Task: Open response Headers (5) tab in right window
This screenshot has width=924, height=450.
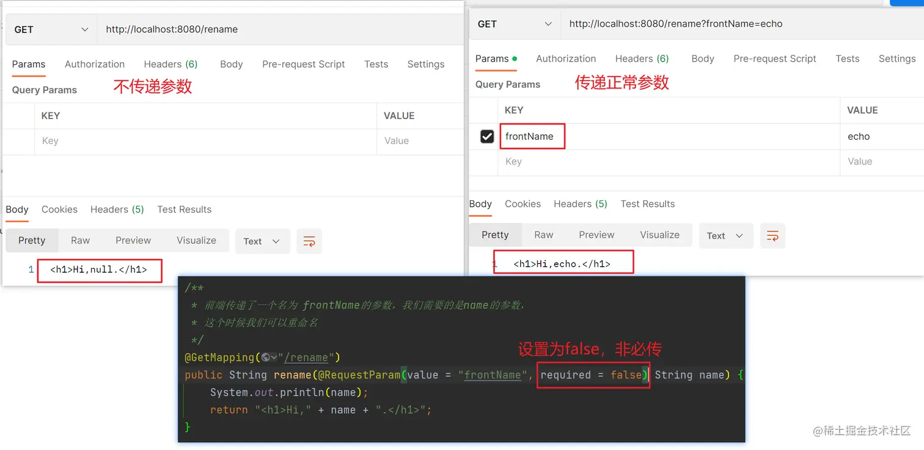Action: pyautogui.click(x=581, y=204)
